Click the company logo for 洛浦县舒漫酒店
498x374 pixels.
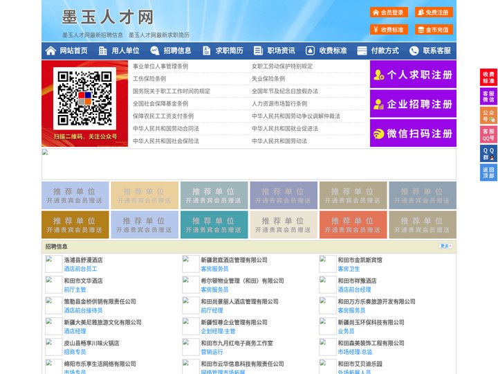coord(53,264)
